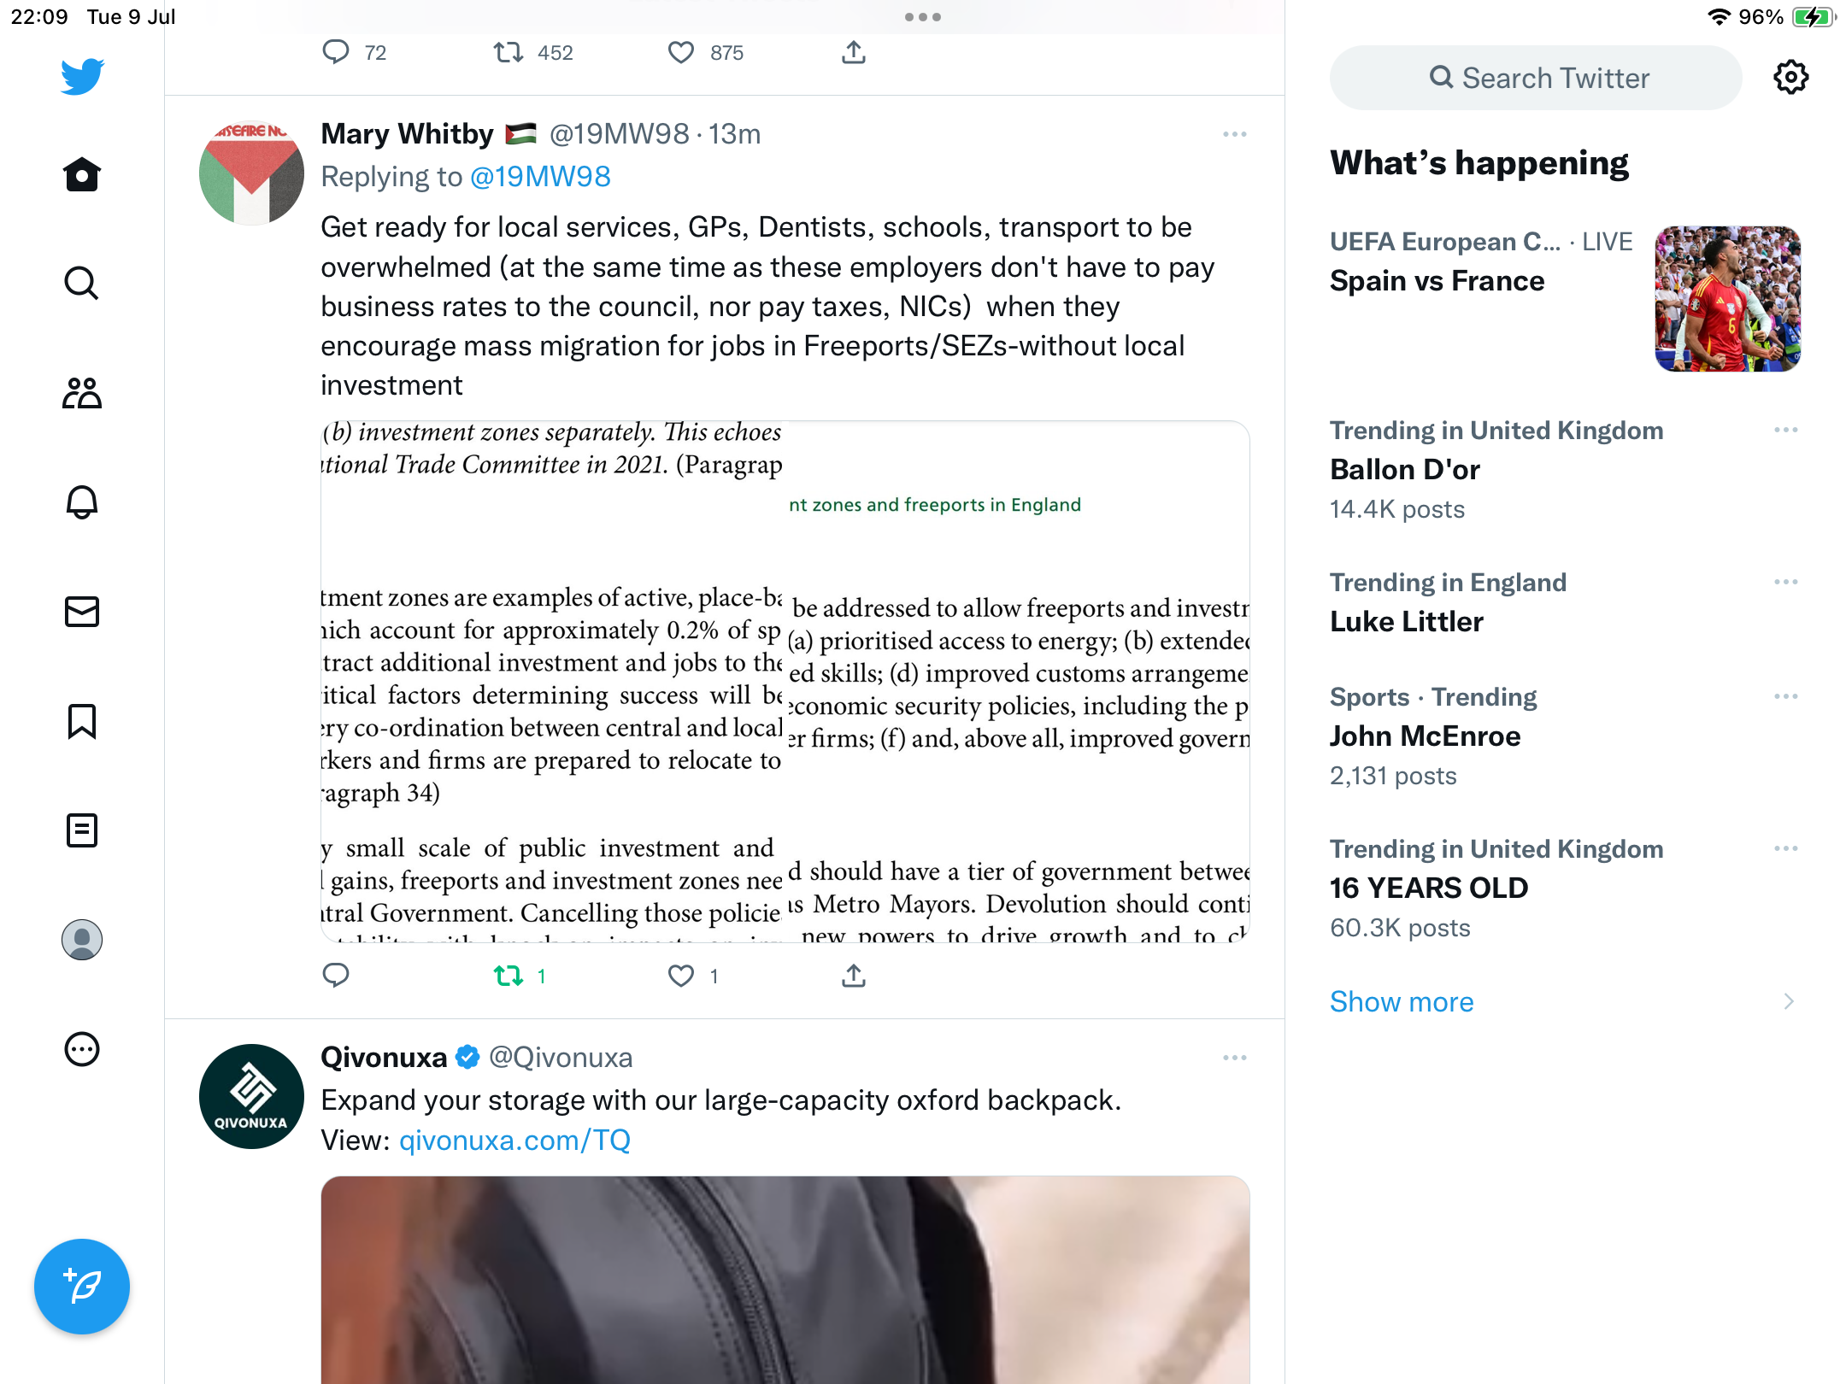Image resolution: width=1846 pixels, height=1384 pixels.
Task: Open more options for Ballon D'or trend
Action: tap(1785, 431)
